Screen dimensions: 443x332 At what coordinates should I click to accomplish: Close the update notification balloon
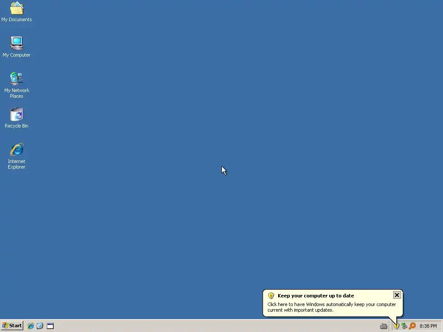(x=397, y=295)
